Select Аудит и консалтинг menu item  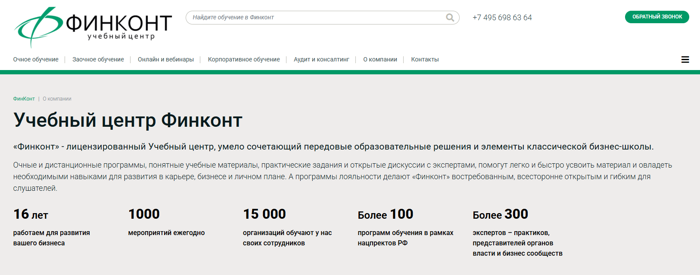point(321,59)
